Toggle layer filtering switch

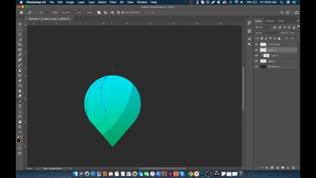(298, 27)
